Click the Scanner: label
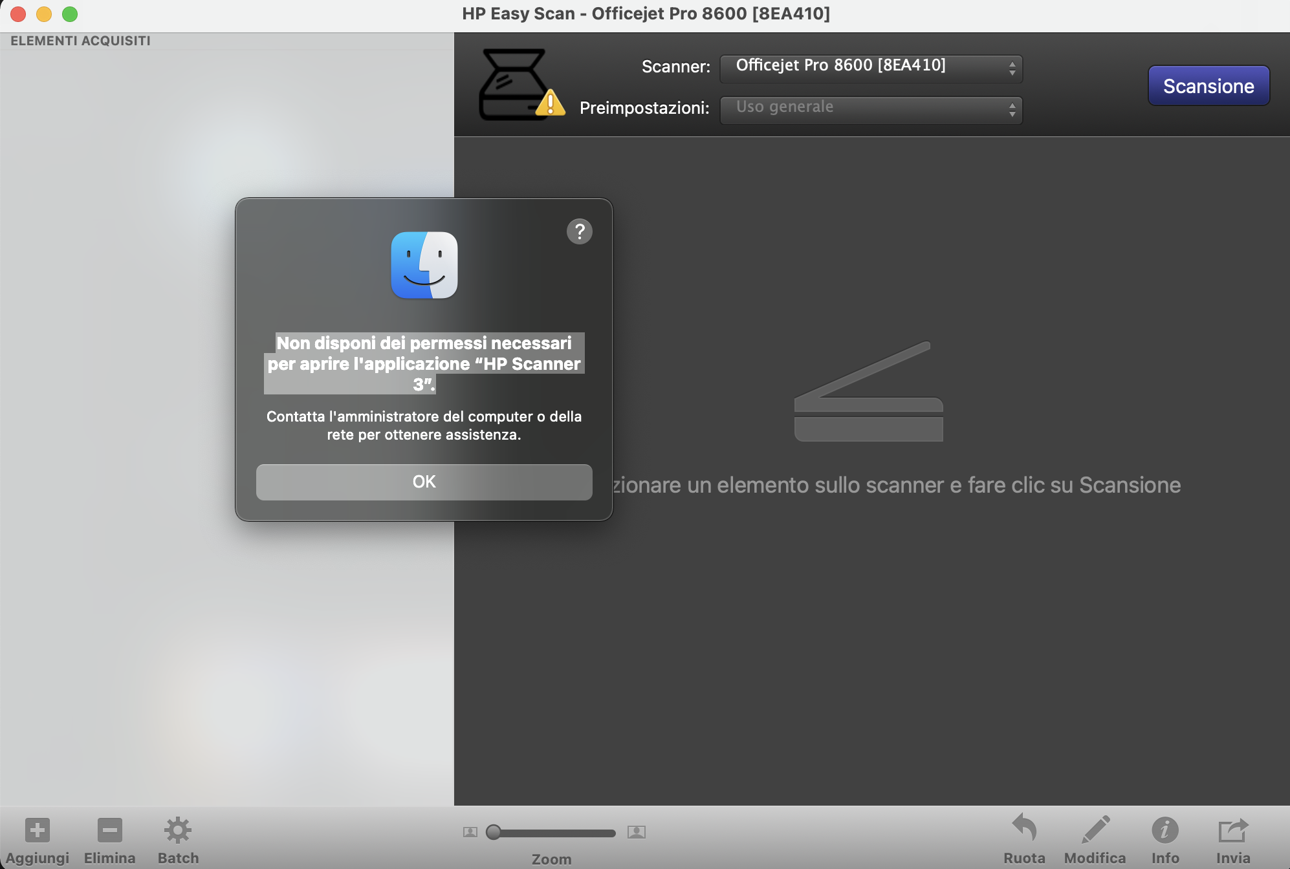The width and height of the screenshot is (1290, 869). 676,67
